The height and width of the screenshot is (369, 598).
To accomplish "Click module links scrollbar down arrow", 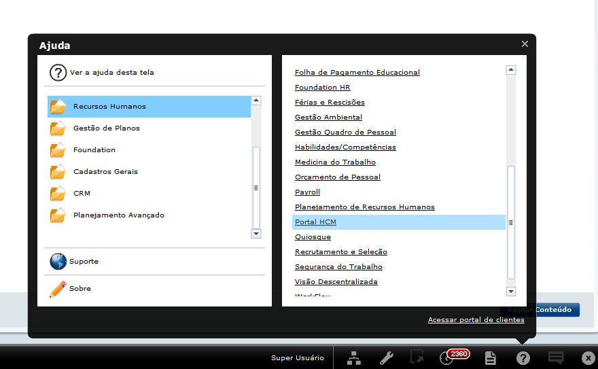I will 510,292.
